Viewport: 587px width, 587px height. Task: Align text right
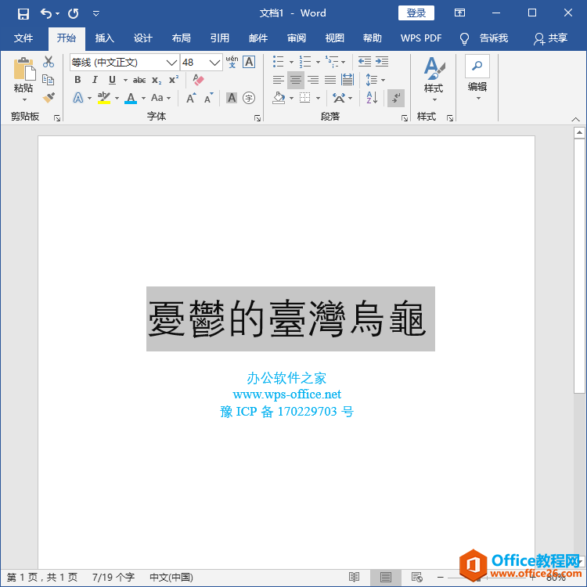click(x=313, y=80)
